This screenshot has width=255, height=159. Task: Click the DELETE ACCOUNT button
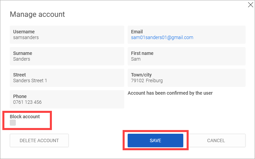point(39,140)
